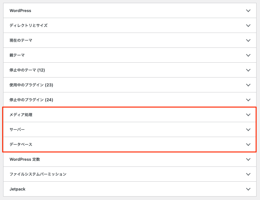Click the chevron next to 停止中のプラグイン (24)
260x200 pixels.
coord(248,100)
